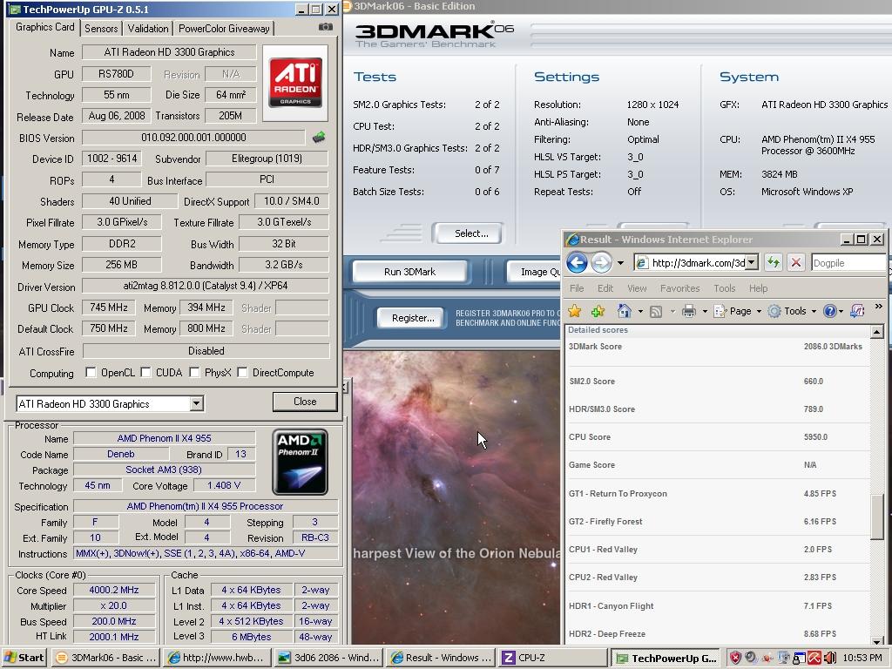Stop loading the Internet Explorer page
Viewport: 892px width, 669px height.
[796, 262]
